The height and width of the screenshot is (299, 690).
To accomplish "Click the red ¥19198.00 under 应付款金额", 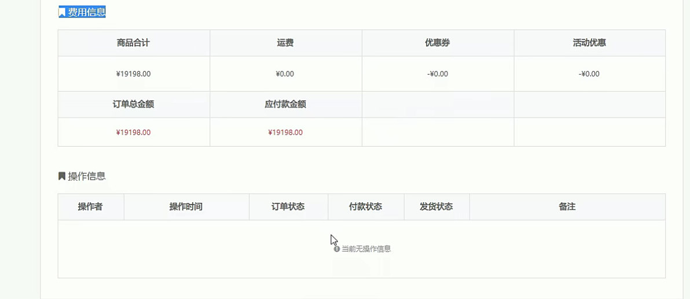I will [285, 132].
